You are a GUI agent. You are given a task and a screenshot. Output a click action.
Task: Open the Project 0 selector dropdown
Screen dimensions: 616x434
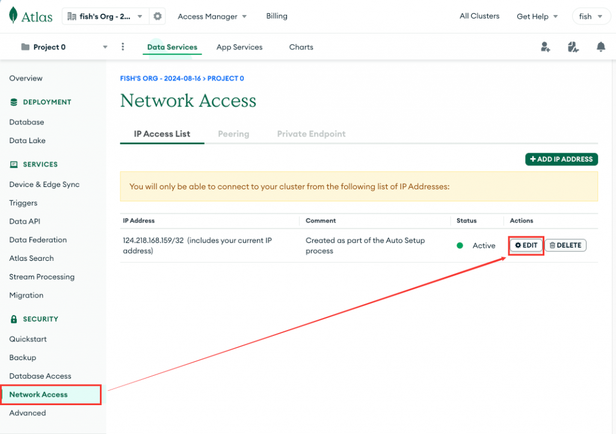[64, 47]
